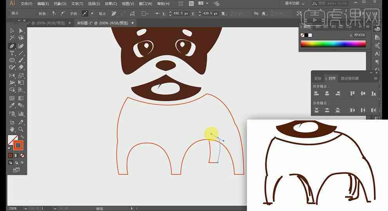This screenshot has width=388, height=211.
Task: Enable Draw Behind mode
Action: (16, 163)
